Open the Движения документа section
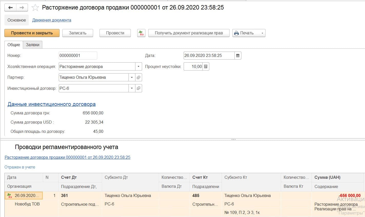Screen dimensions: 365x217 tap(52, 20)
